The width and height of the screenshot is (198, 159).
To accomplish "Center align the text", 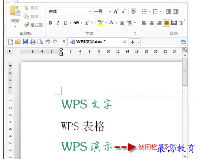I will click(152, 23).
